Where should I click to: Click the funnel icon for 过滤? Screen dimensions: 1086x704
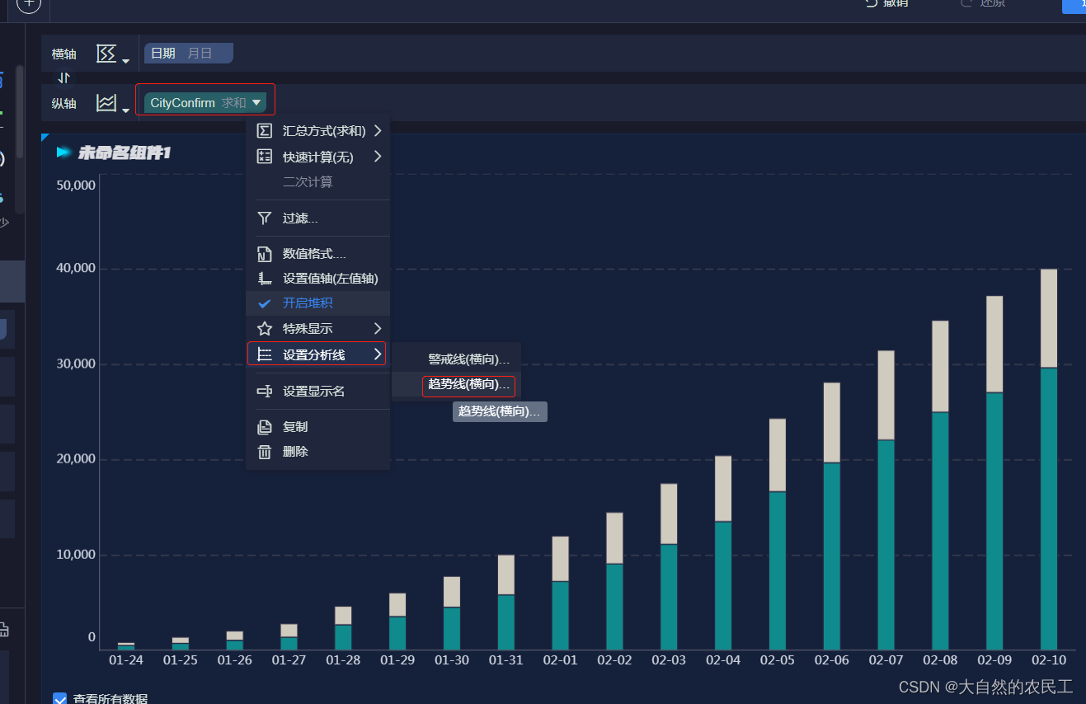[265, 218]
